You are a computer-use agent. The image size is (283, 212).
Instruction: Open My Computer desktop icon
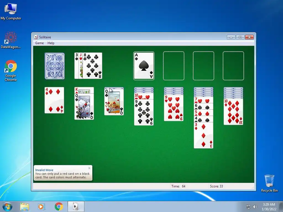pos(11,11)
